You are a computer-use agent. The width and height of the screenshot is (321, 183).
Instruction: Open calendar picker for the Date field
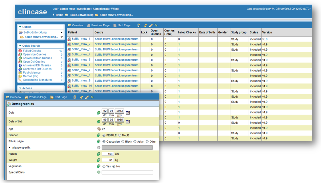pyautogui.click(x=128, y=113)
